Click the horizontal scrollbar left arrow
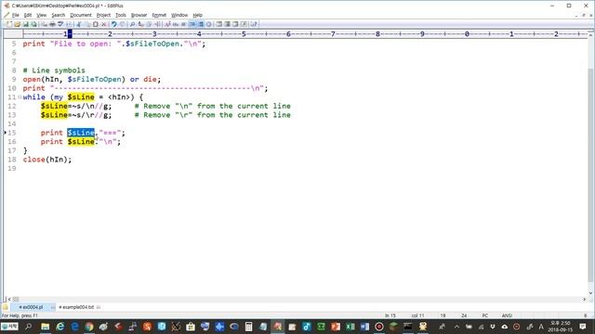This screenshot has height=334, width=595. 9,299
